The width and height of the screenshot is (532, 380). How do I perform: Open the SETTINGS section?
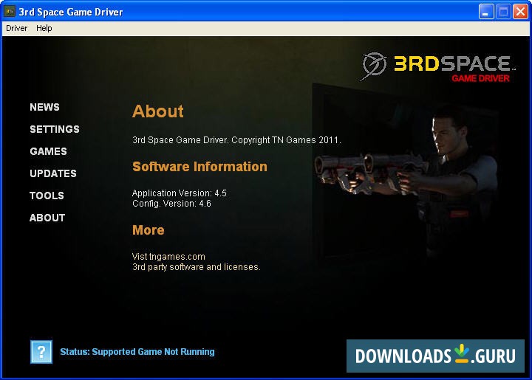(x=55, y=129)
